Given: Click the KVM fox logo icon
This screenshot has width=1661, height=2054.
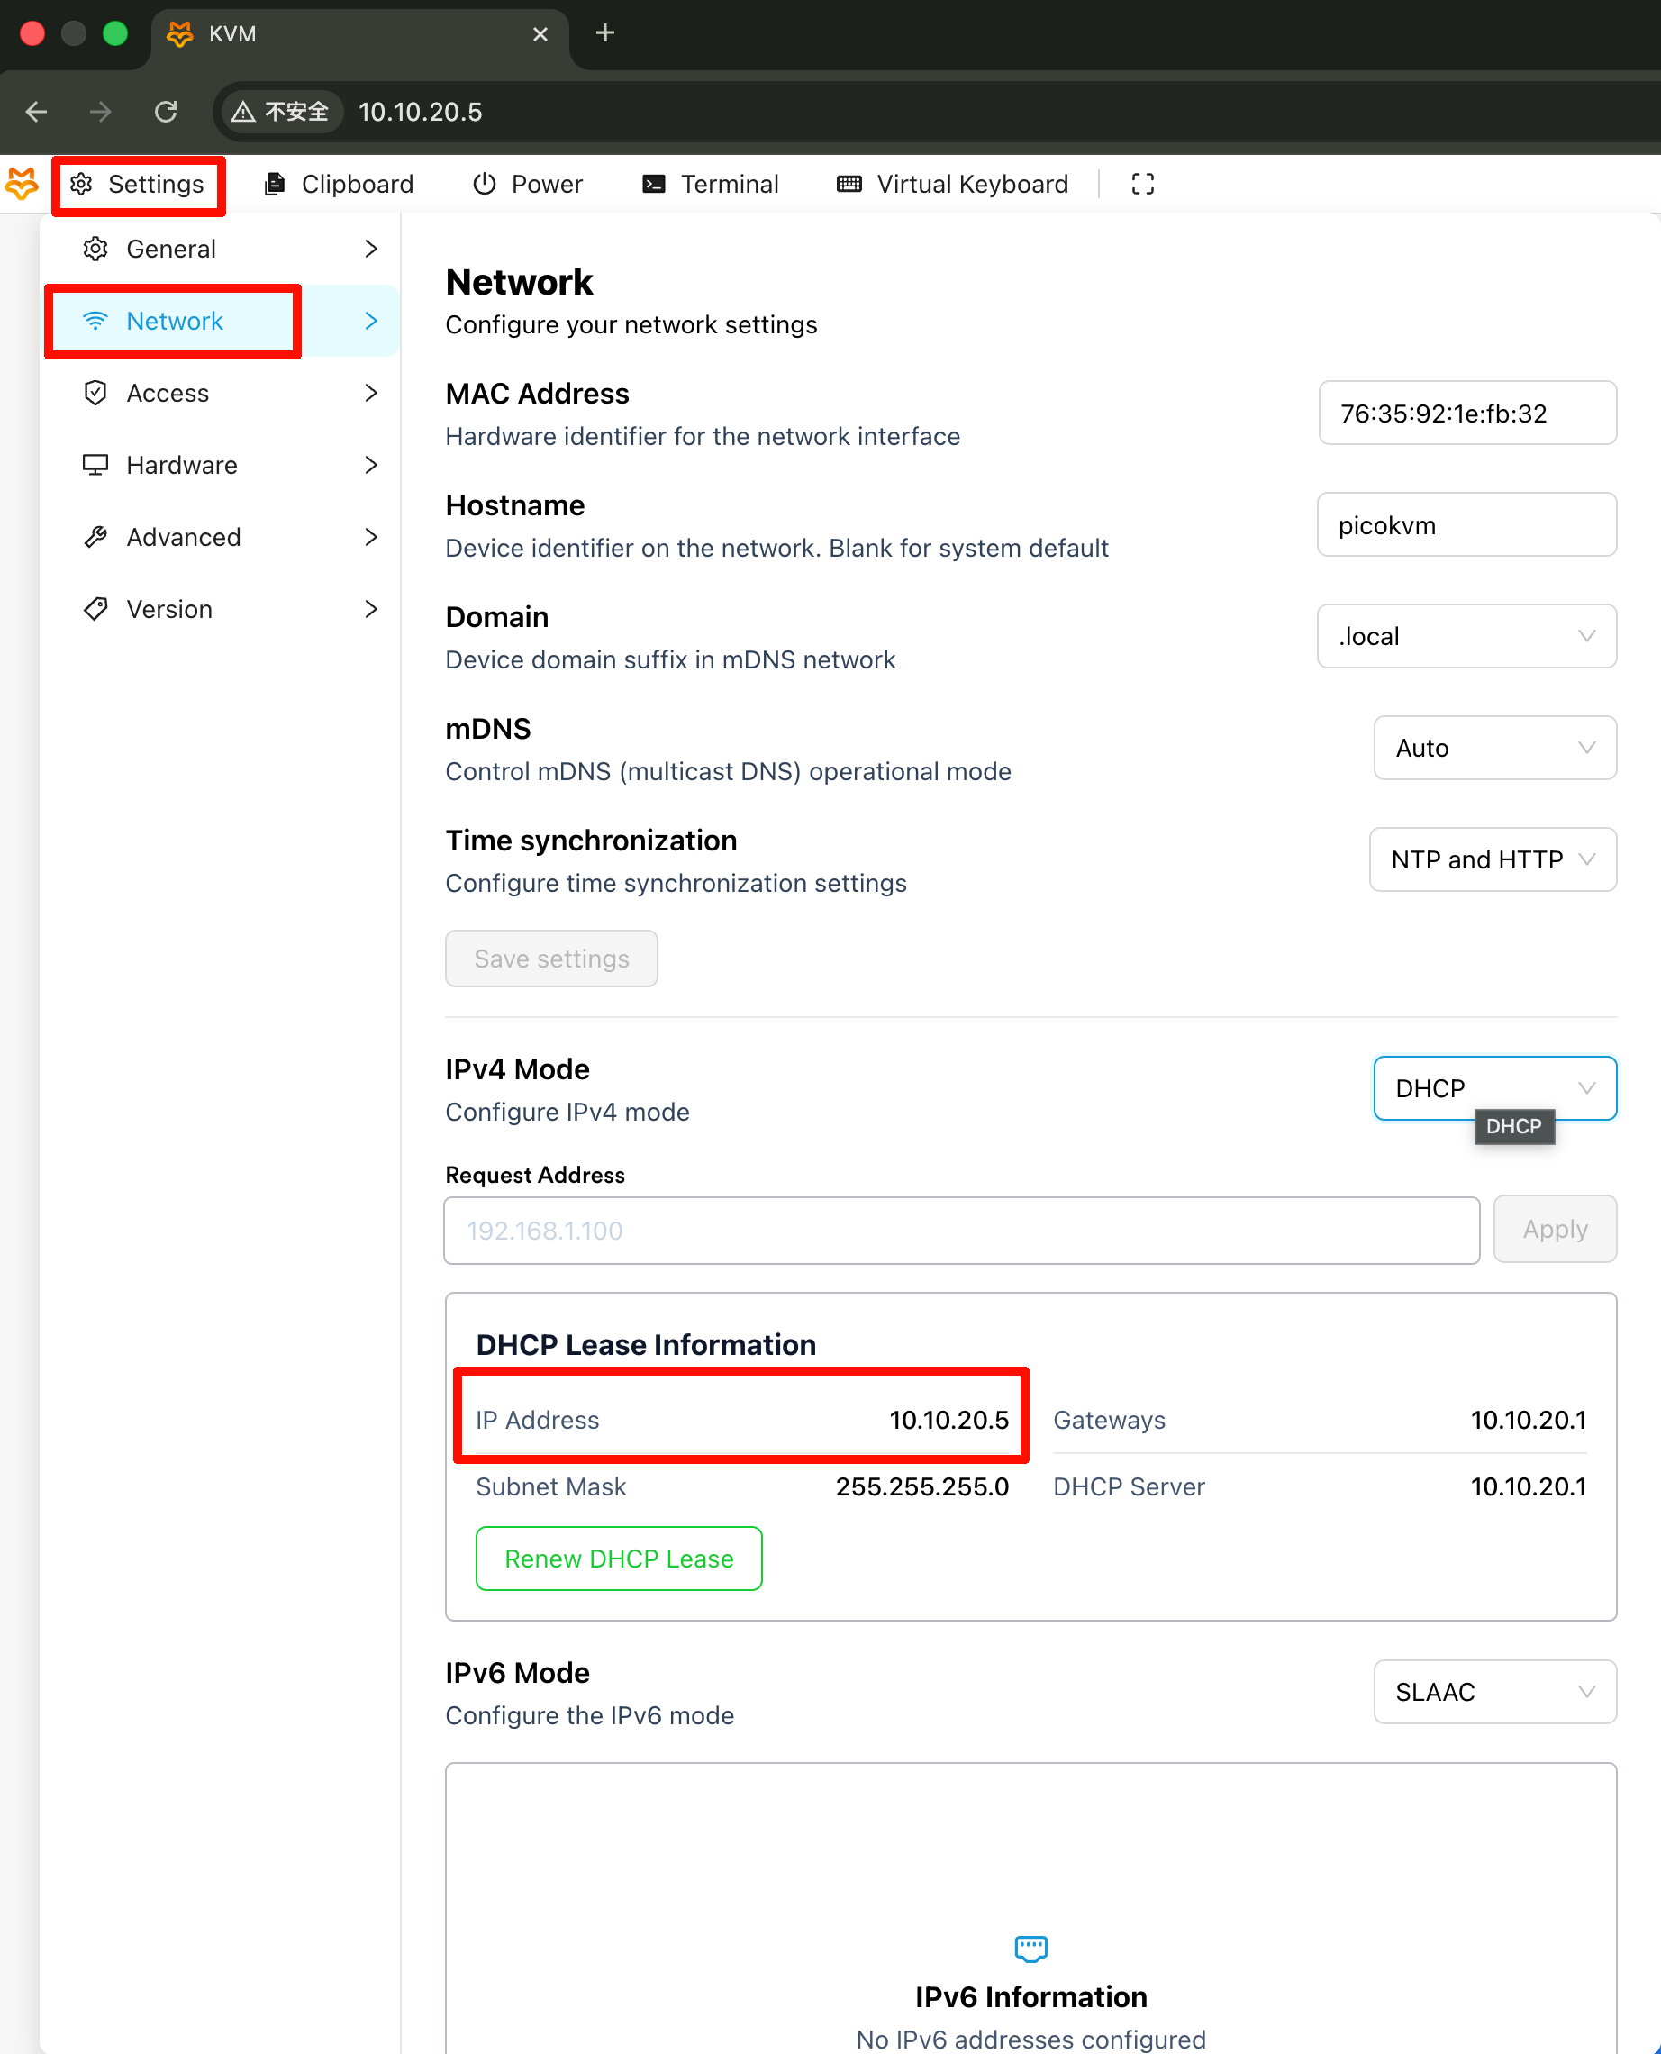Looking at the screenshot, I should 21,184.
